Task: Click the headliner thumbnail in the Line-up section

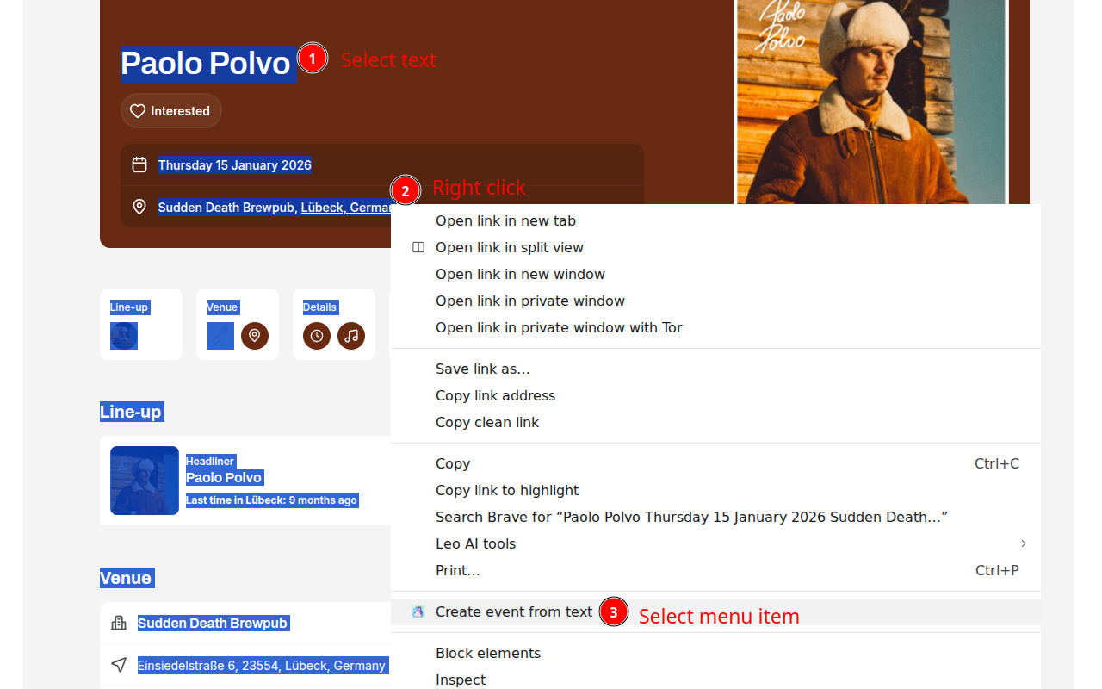Action: click(144, 480)
